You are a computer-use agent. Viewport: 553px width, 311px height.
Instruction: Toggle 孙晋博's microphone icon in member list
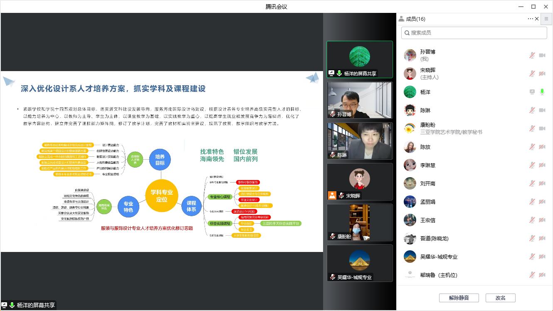coord(532,55)
